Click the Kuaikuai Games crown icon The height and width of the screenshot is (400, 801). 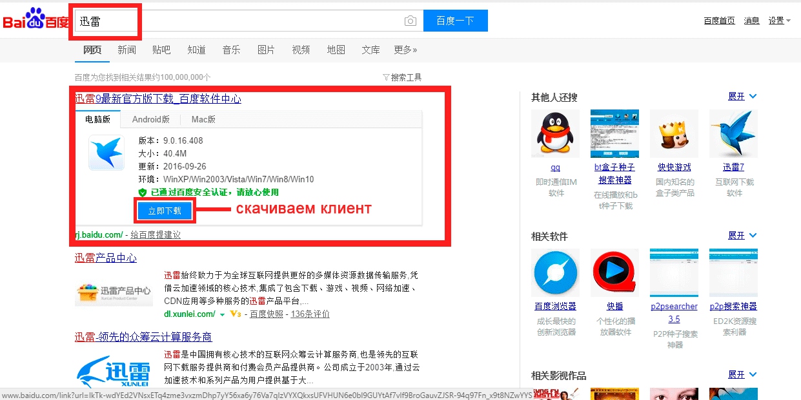[674, 133]
